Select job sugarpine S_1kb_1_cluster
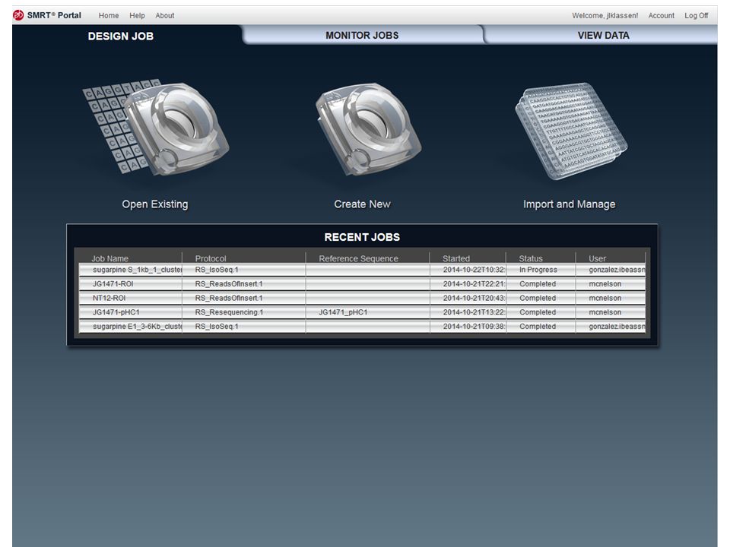Viewport: 730px width, 547px height. [137, 270]
